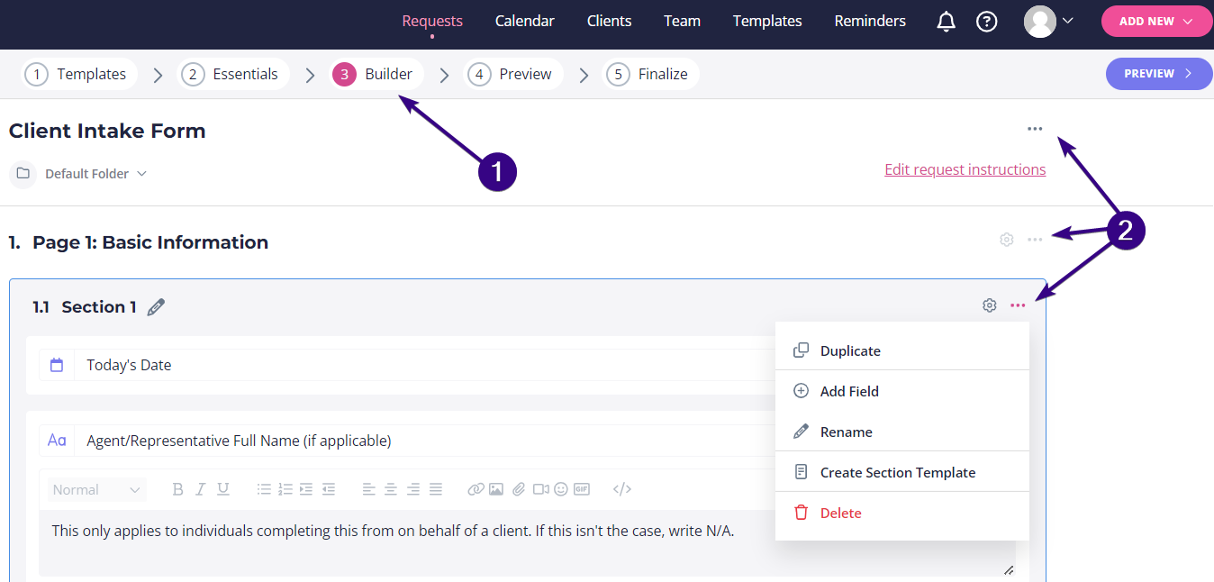The width and height of the screenshot is (1214, 582).
Task: Go to step 2 Essentials
Action: click(232, 74)
